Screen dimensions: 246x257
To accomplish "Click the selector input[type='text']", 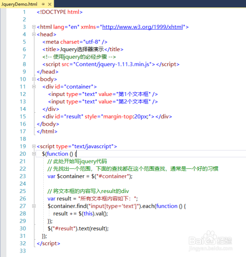I will point(114,206).
